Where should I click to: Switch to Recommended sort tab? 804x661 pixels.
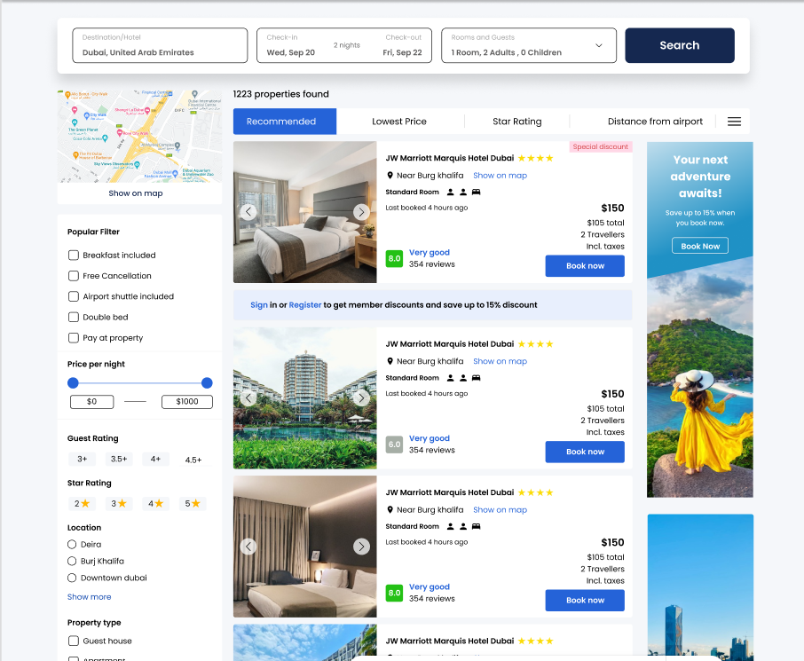coord(285,122)
